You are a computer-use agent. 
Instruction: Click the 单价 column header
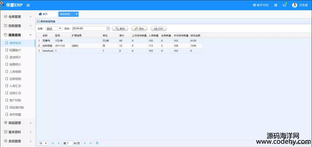[125, 36]
